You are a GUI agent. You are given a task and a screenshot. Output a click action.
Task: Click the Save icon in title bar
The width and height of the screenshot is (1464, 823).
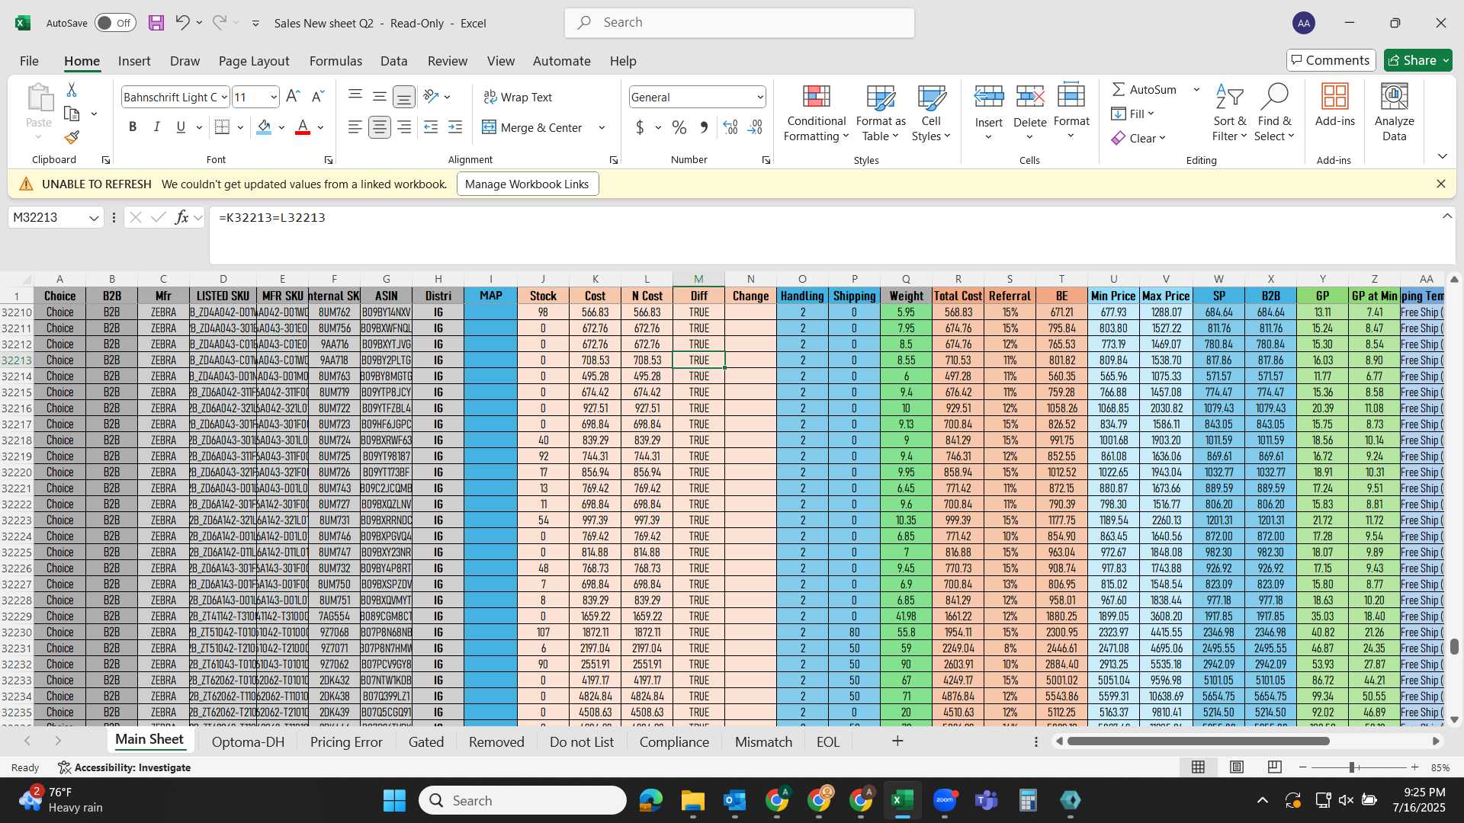click(156, 23)
